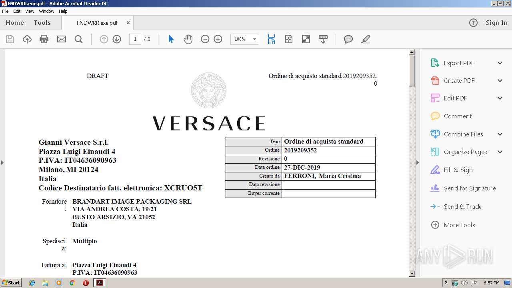Click the name FERRONI, Maria Cristina
The image size is (512, 288).
tap(322, 176)
